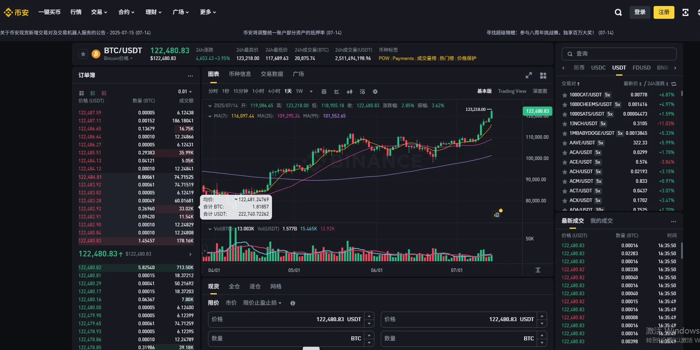Collapse the MA(7) indicator legend chevron
This screenshot has width=700, height=350.
point(210,116)
